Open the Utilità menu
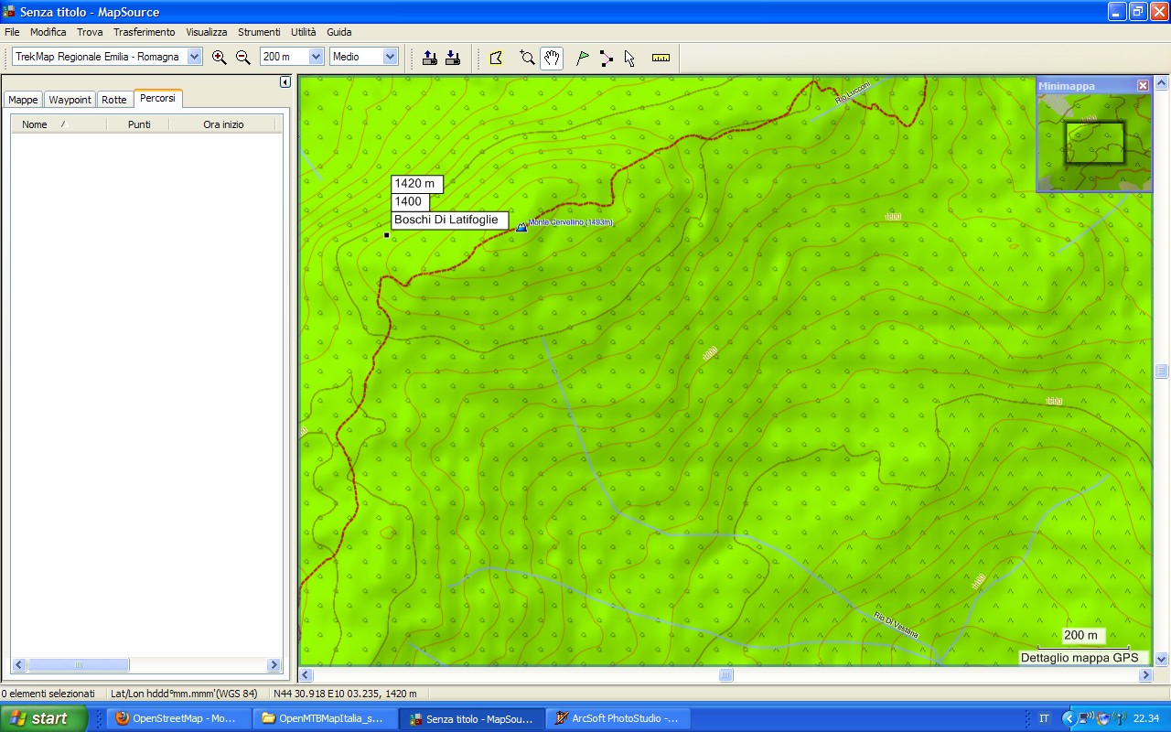 [x=303, y=32]
